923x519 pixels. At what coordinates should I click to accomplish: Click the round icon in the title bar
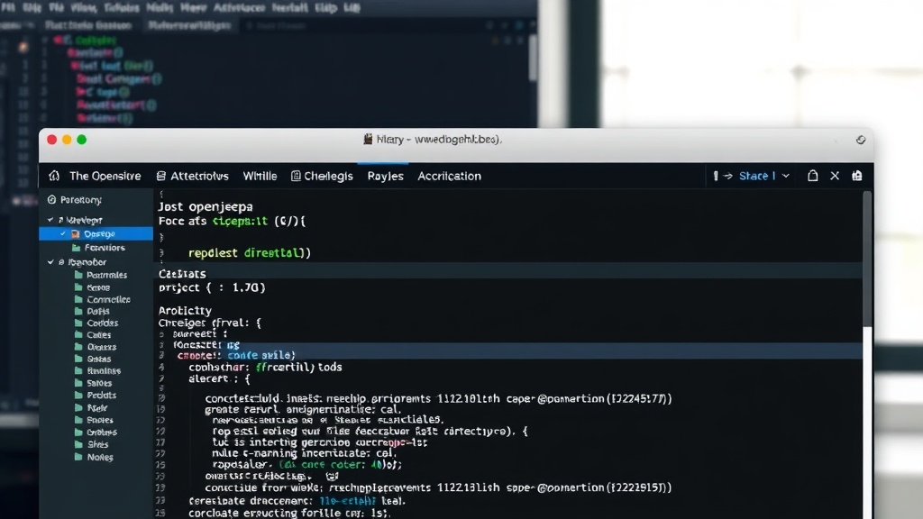[x=861, y=140]
